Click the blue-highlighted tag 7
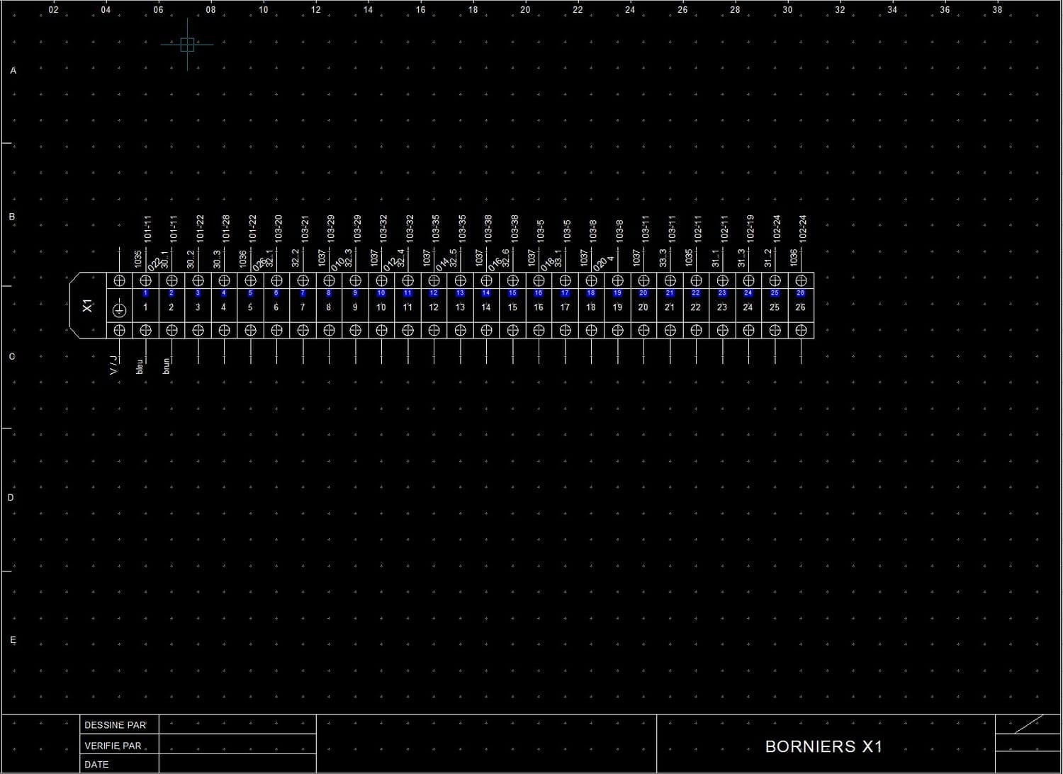 (303, 292)
